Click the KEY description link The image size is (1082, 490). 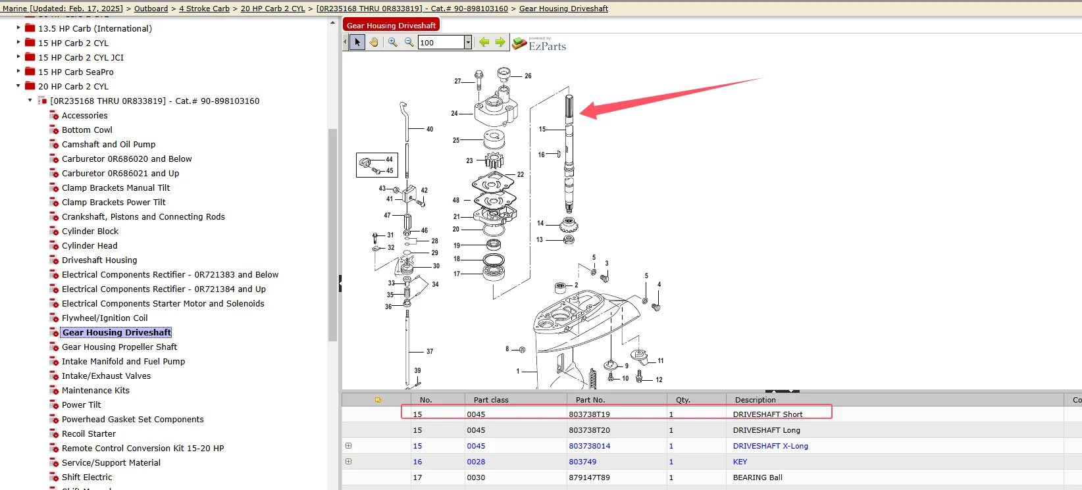[740, 462]
